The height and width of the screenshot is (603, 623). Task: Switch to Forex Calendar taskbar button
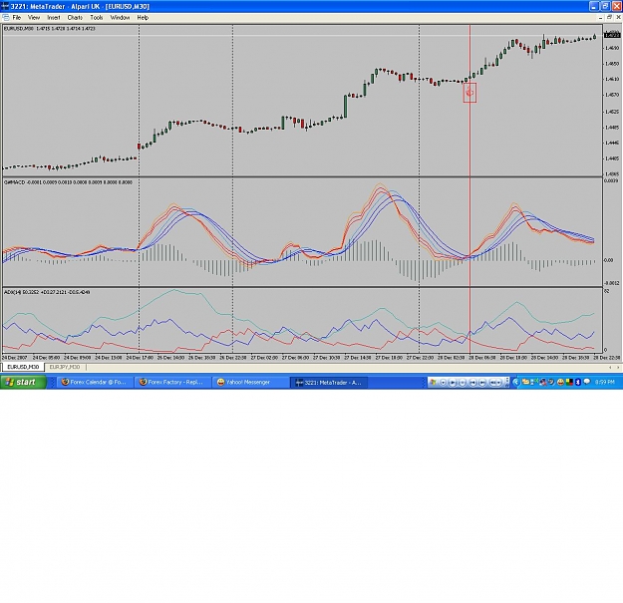pyautogui.click(x=94, y=382)
